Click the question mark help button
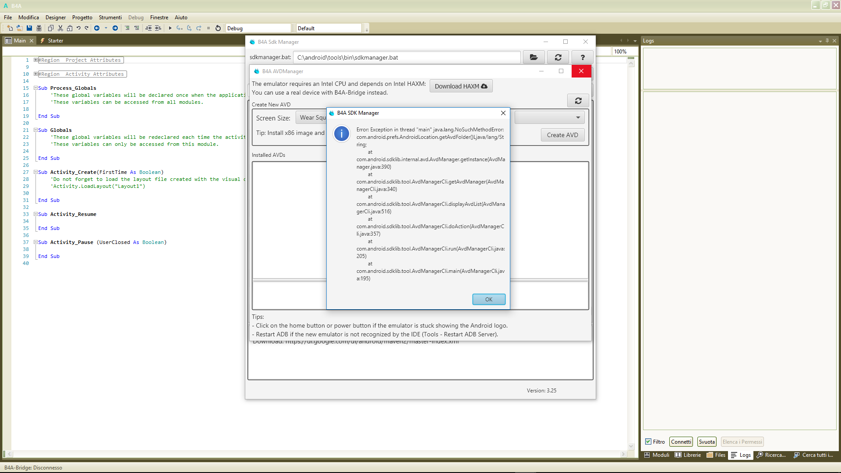Screen dimensions: 841x473 (583, 57)
